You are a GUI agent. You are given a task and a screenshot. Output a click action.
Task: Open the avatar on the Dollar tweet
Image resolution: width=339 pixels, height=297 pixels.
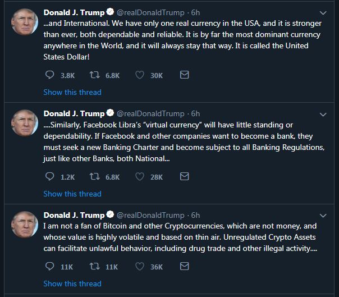click(25, 24)
